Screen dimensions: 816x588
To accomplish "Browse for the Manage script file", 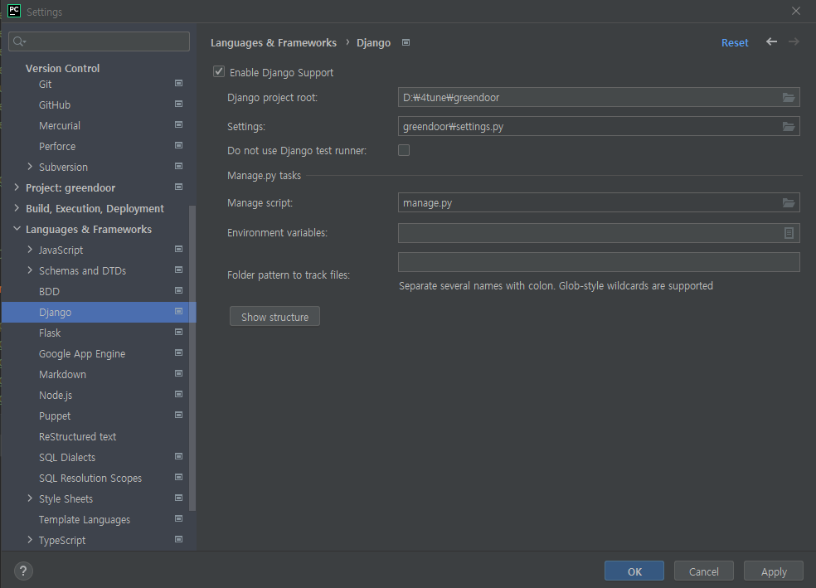I will (x=789, y=203).
